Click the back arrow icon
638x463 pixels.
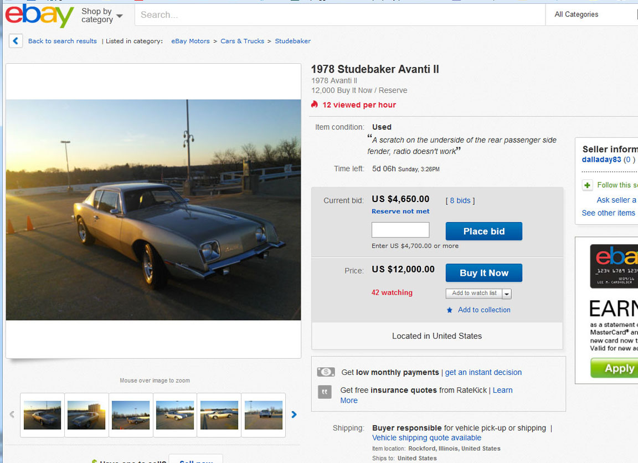16,41
